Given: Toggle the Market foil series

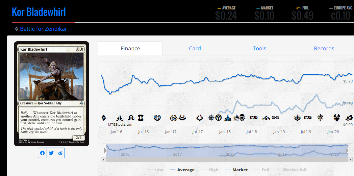Looking at the screenshot, I should point(291,170).
